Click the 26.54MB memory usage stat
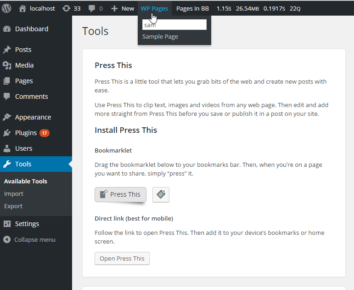 (247, 9)
